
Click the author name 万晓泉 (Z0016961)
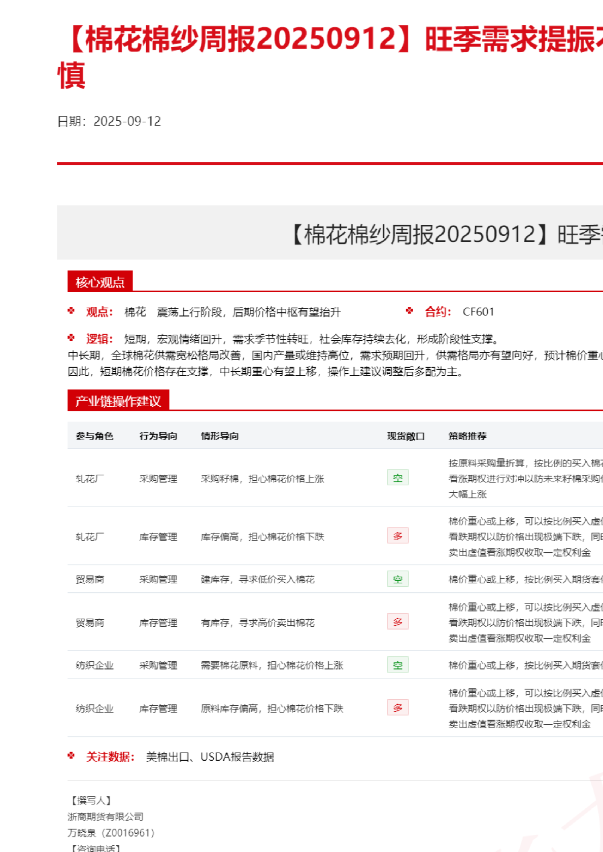[111, 833]
